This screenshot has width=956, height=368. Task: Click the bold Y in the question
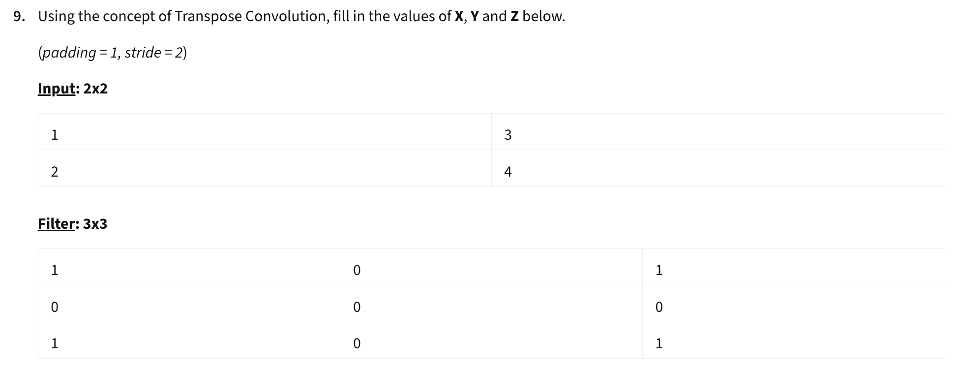(475, 16)
